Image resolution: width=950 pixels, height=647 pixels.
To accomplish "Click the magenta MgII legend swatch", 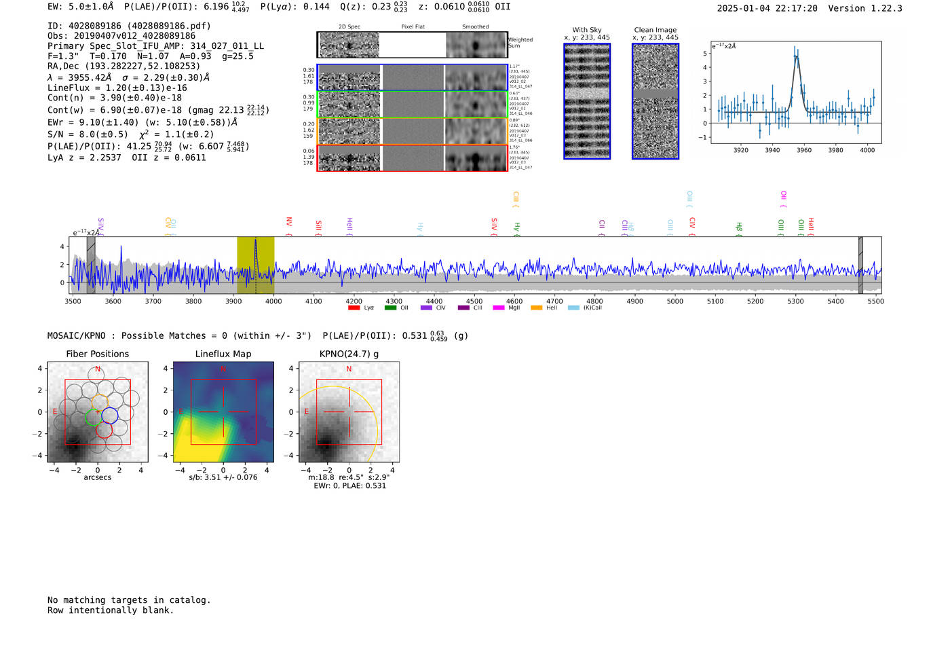I will click(x=499, y=308).
